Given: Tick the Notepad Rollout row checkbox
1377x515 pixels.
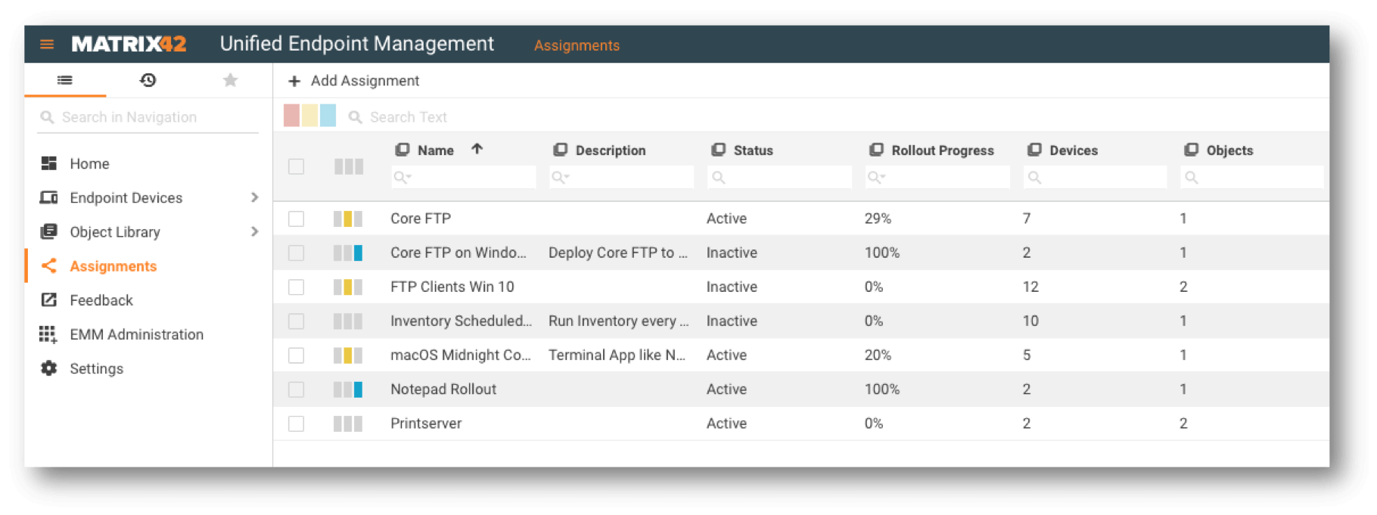Looking at the screenshot, I should 296,389.
